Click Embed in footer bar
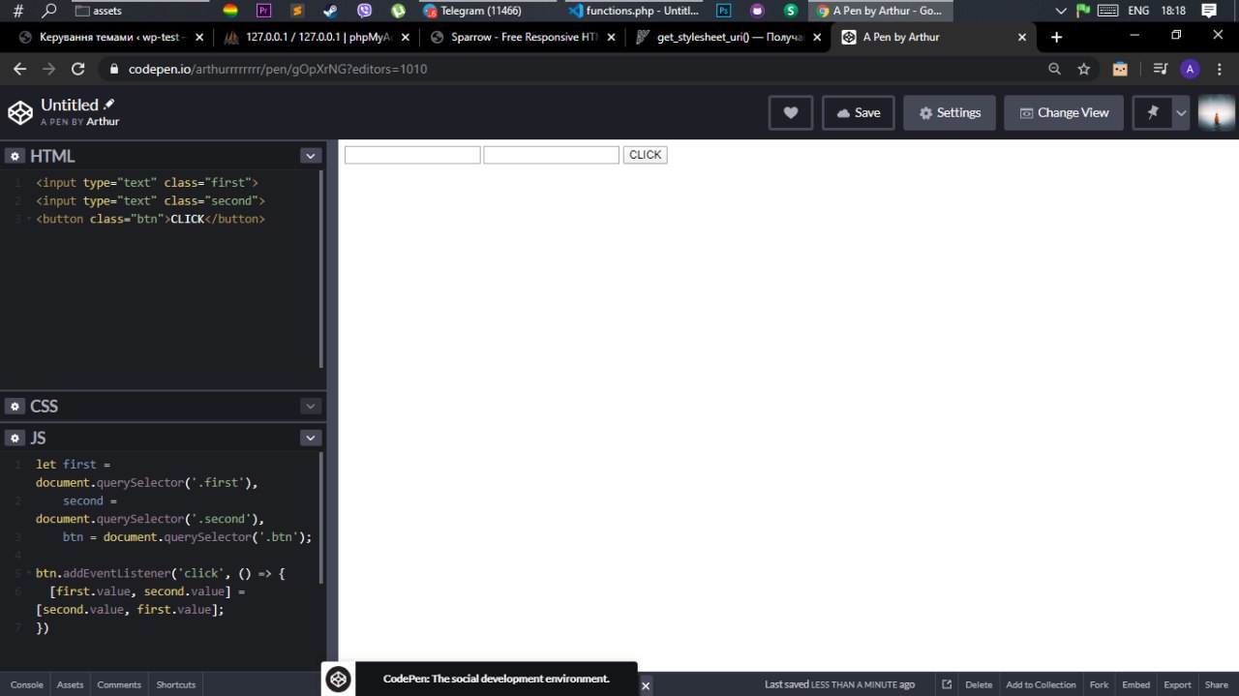 click(1135, 684)
